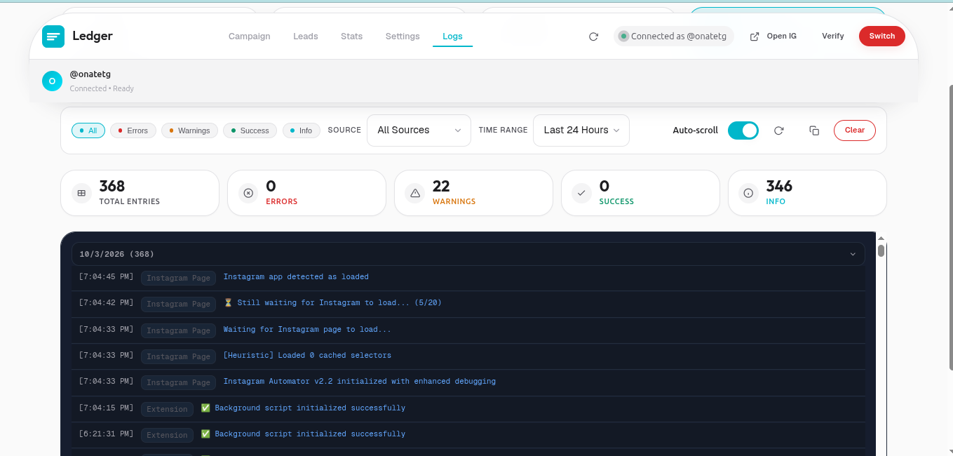Click the 346 Info card
The width and height of the screenshot is (953, 456).
[x=808, y=193]
